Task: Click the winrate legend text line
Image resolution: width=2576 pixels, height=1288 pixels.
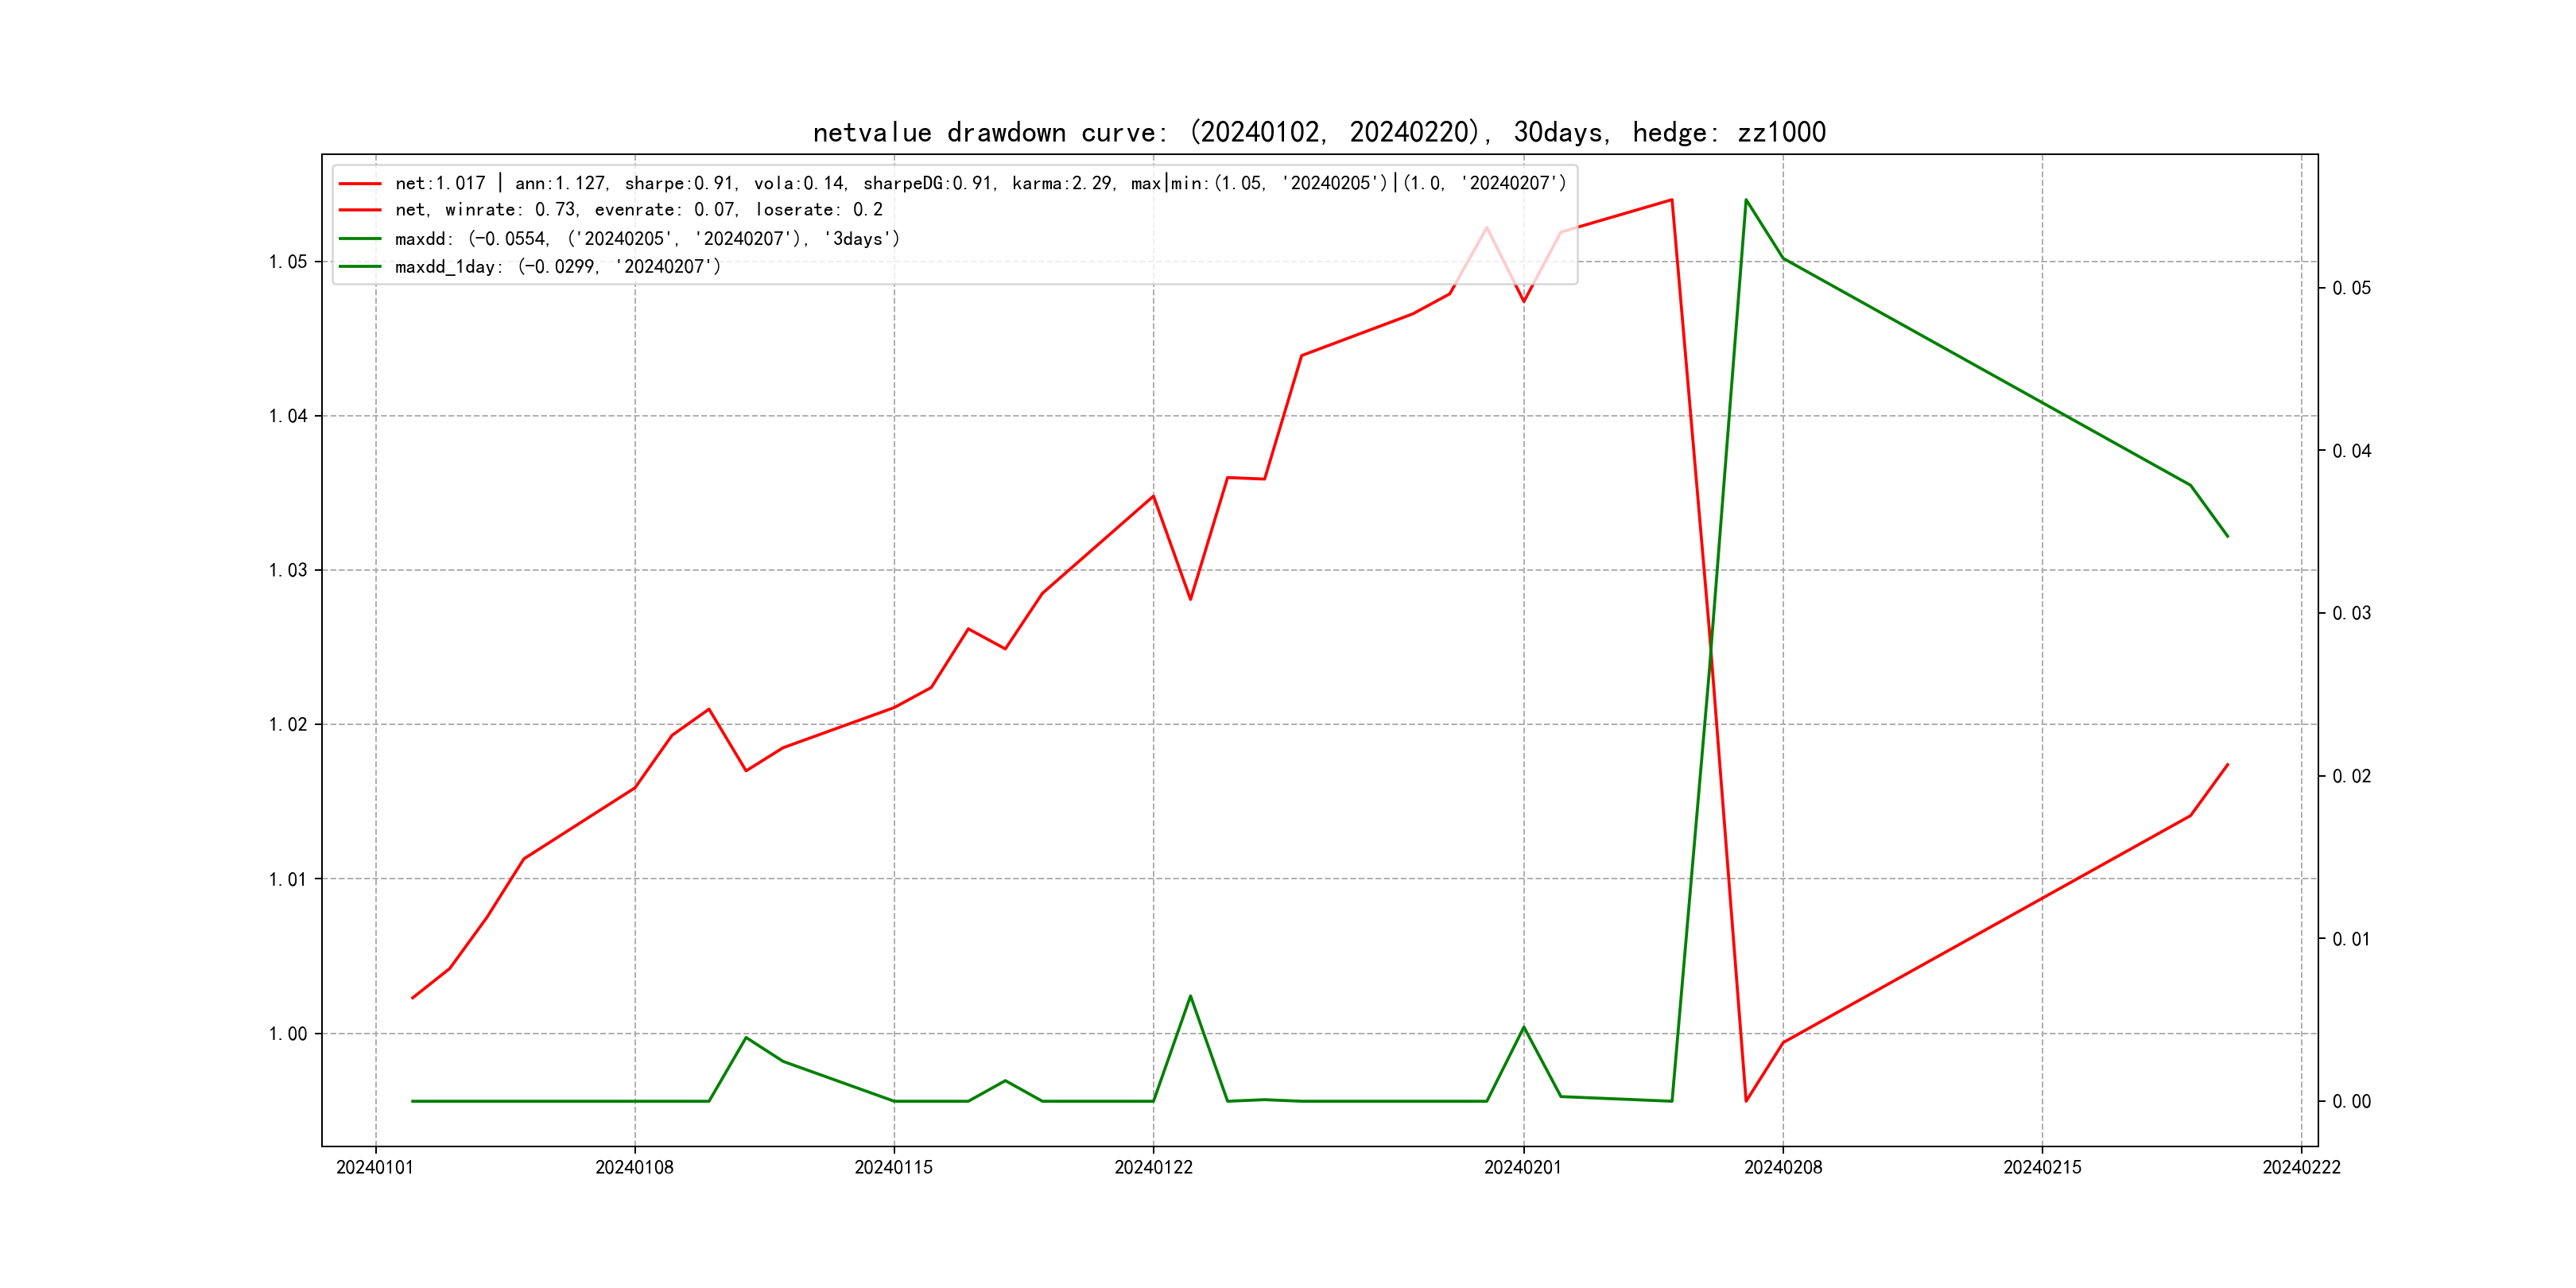Action: tap(638, 210)
